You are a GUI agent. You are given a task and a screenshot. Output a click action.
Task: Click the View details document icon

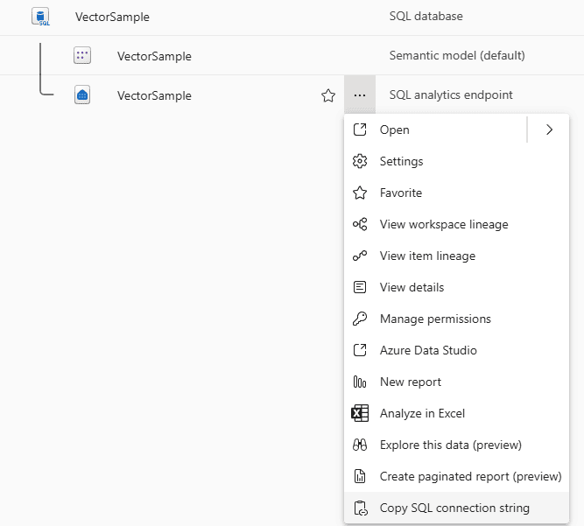360,287
